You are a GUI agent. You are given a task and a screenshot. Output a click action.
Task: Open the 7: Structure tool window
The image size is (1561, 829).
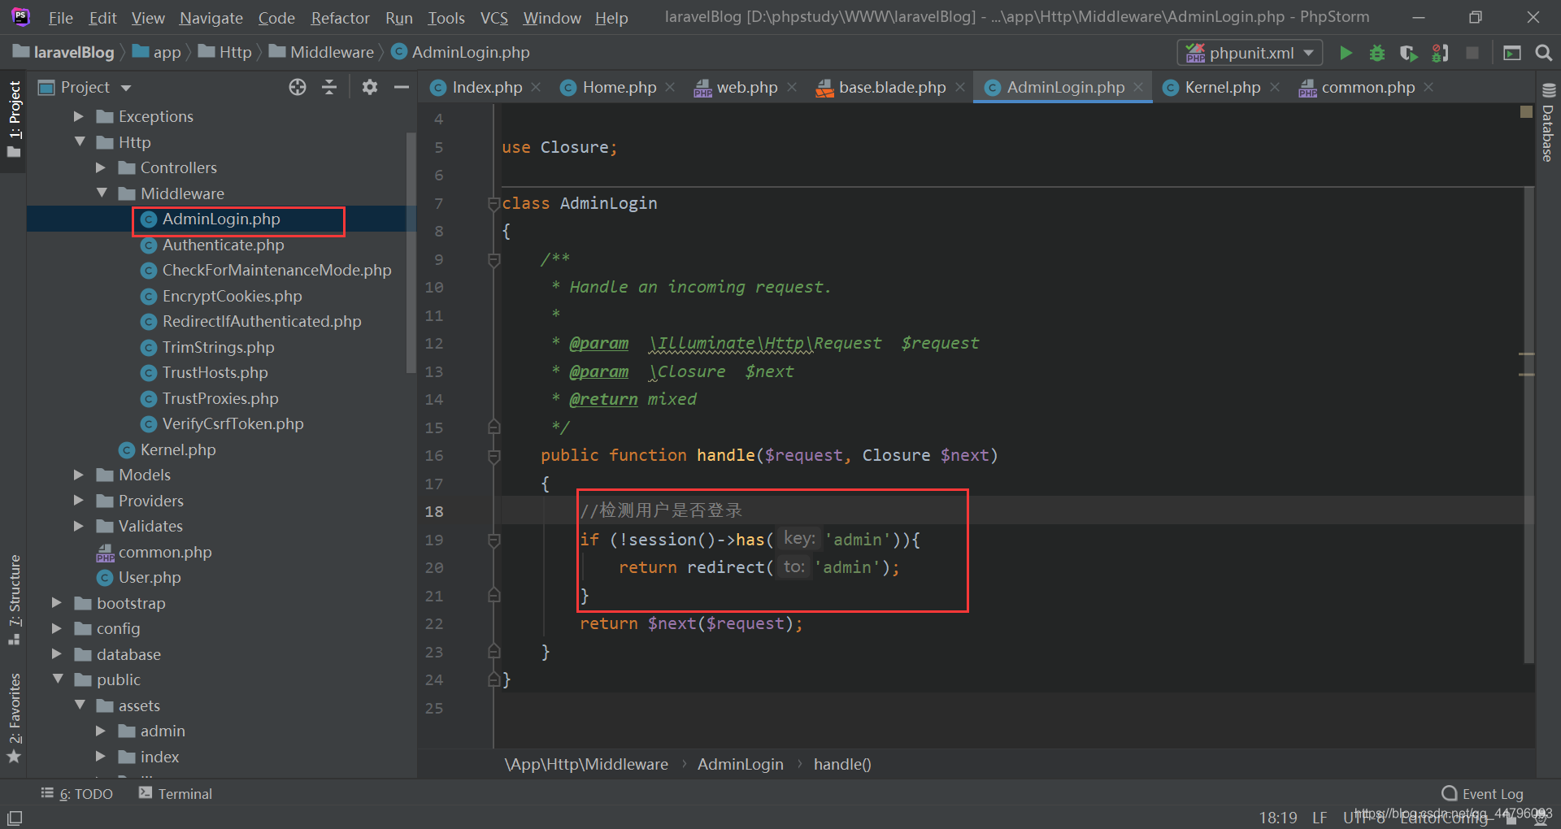click(14, 600)
